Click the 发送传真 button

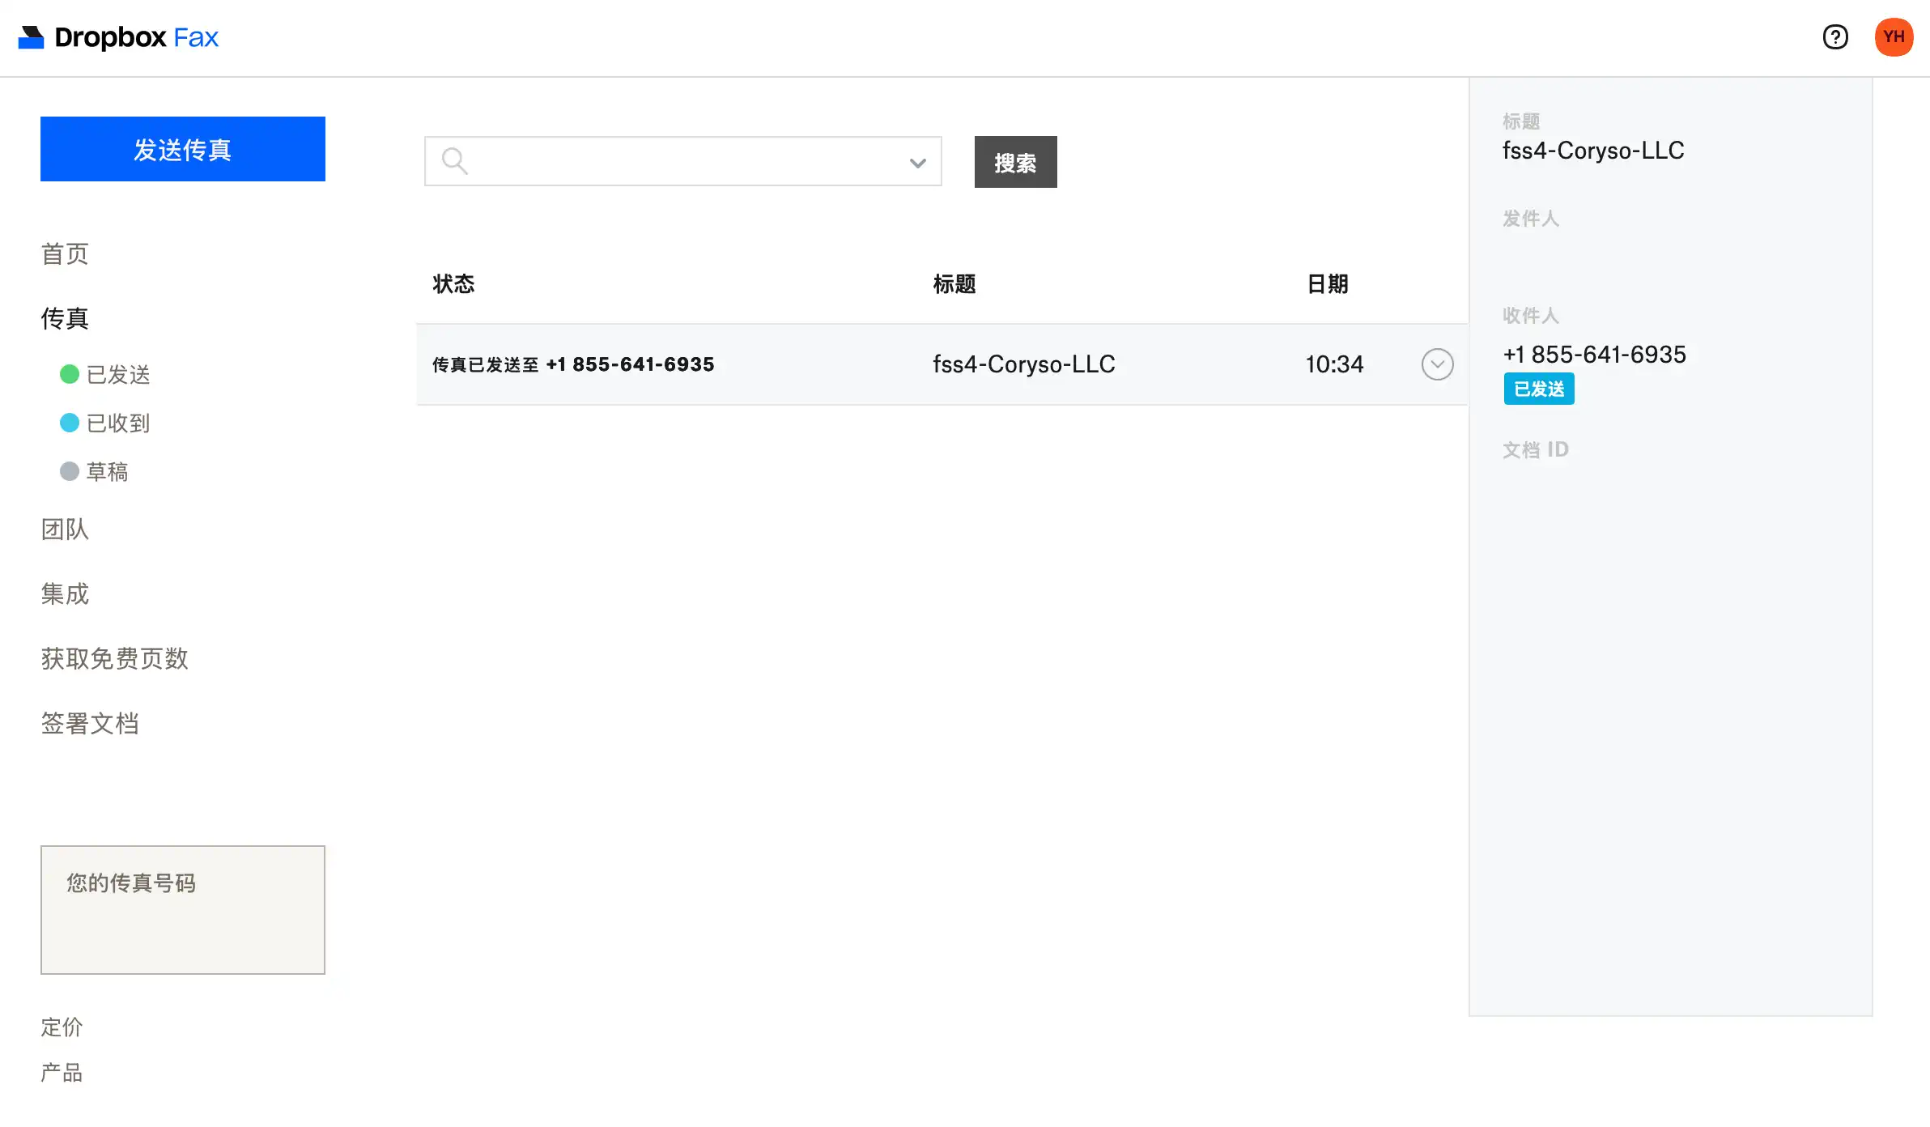click(183, 149)
